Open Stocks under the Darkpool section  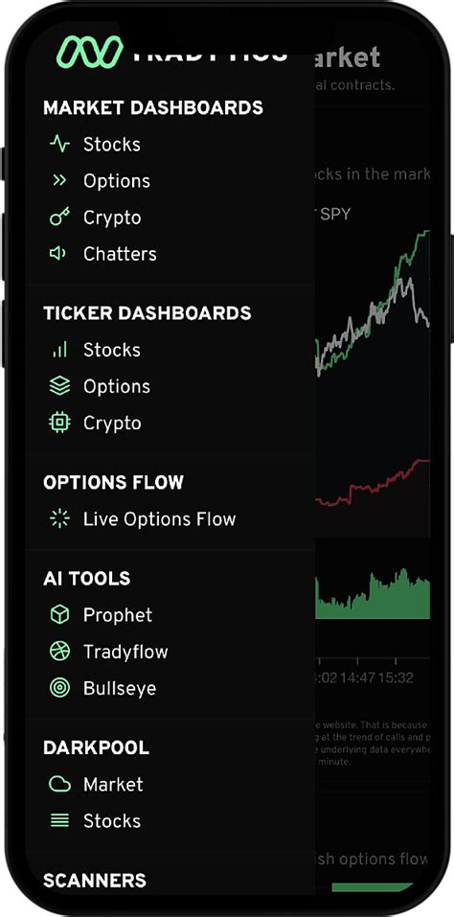pyautogui.click(x=112, y=820)
